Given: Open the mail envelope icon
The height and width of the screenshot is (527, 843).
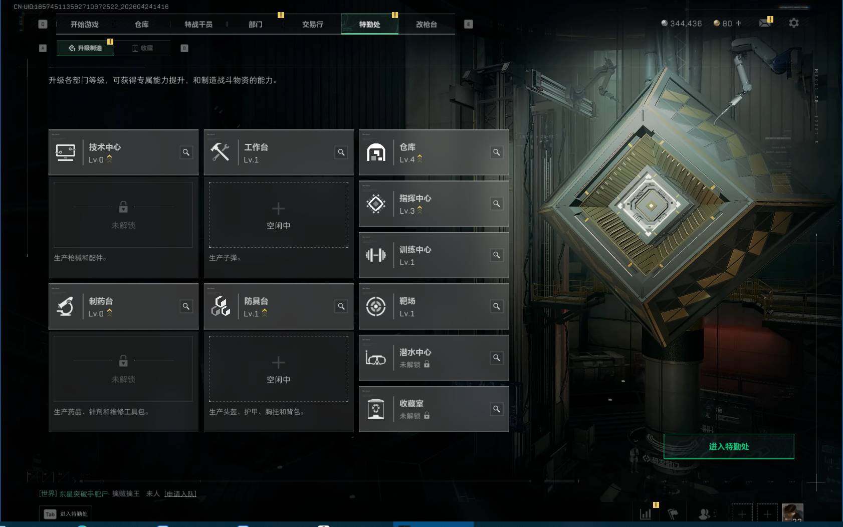Looking at the screenshot, I should [x=764, y=23].
